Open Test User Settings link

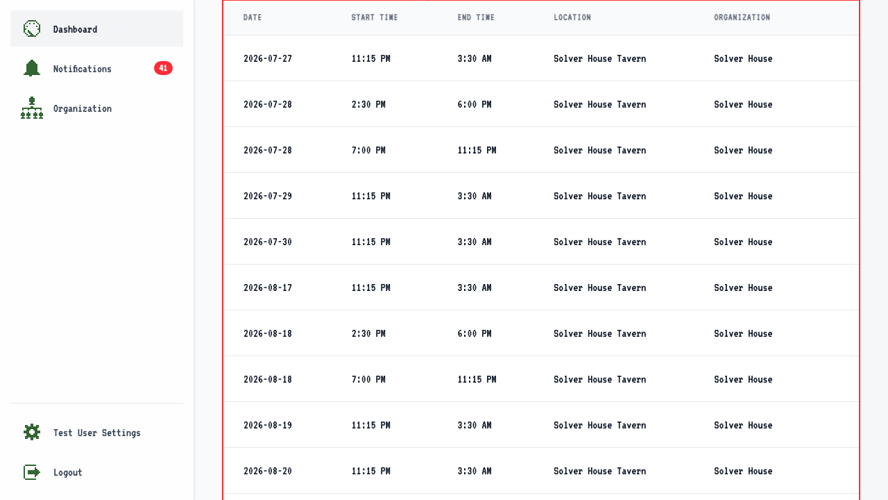click(x=96, y=432)
